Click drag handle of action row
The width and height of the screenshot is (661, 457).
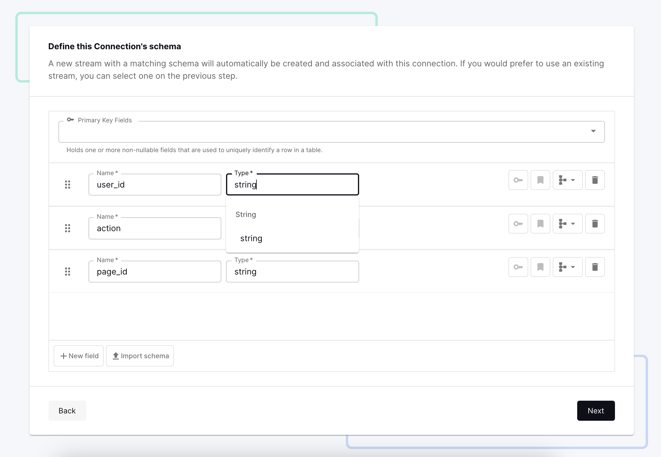click(68, 228)
